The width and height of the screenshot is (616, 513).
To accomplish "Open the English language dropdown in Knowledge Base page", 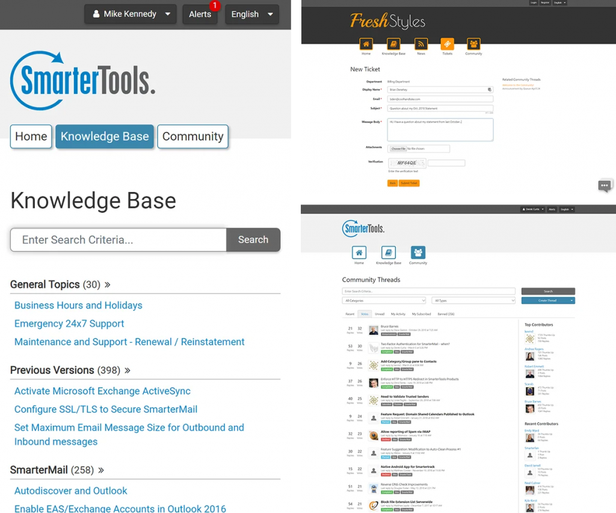I will [x=252, y=14].
